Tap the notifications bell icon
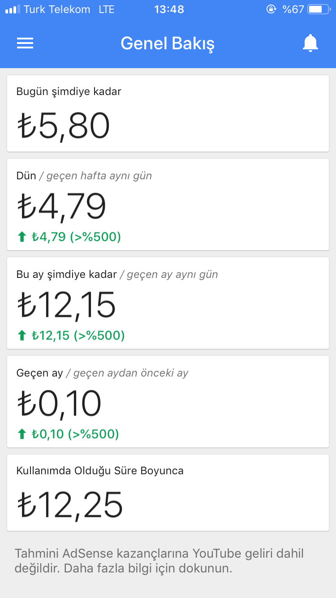336x598 pixels. tap(310, 43)
